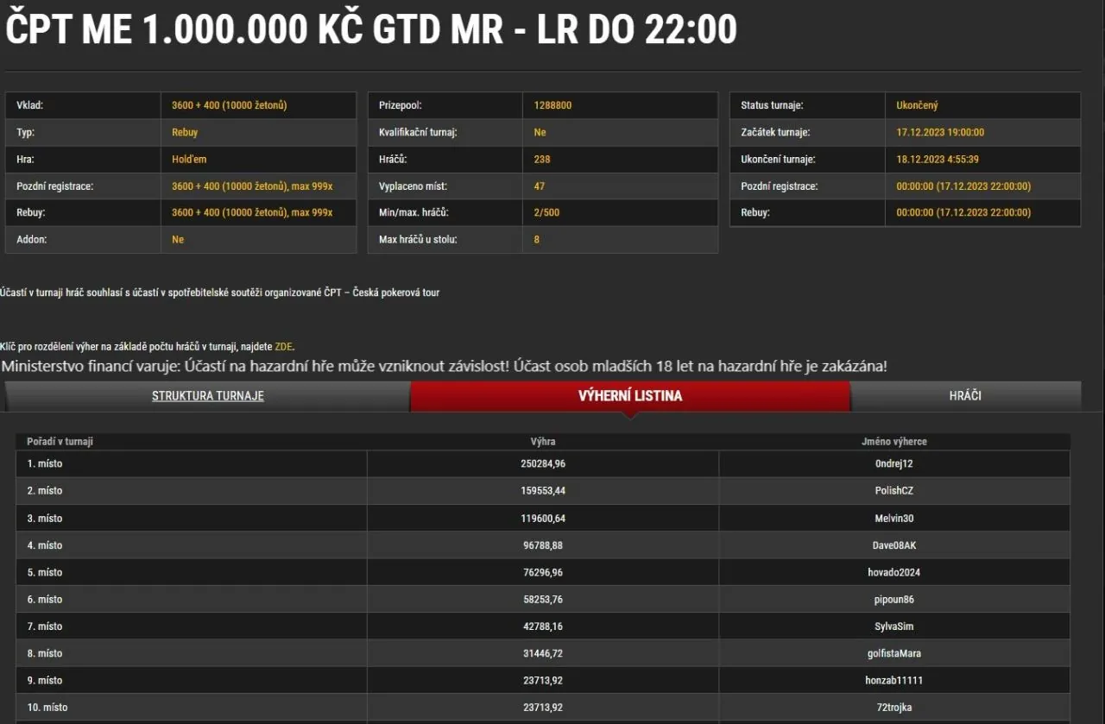The image size is (1105, 724).
Task: Click player name Dave08AK
Action: point(893,545)
